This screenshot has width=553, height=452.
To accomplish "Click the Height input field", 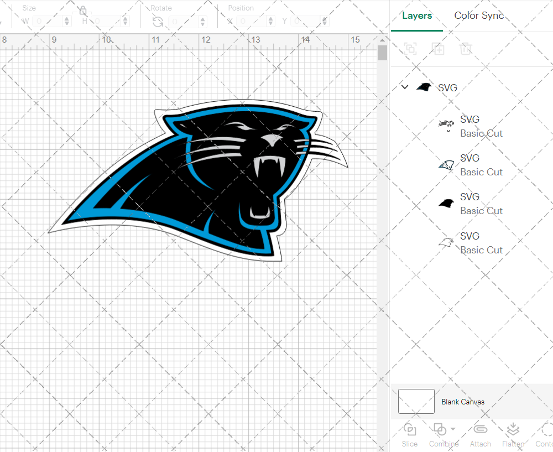I will (x=106, y=22).
